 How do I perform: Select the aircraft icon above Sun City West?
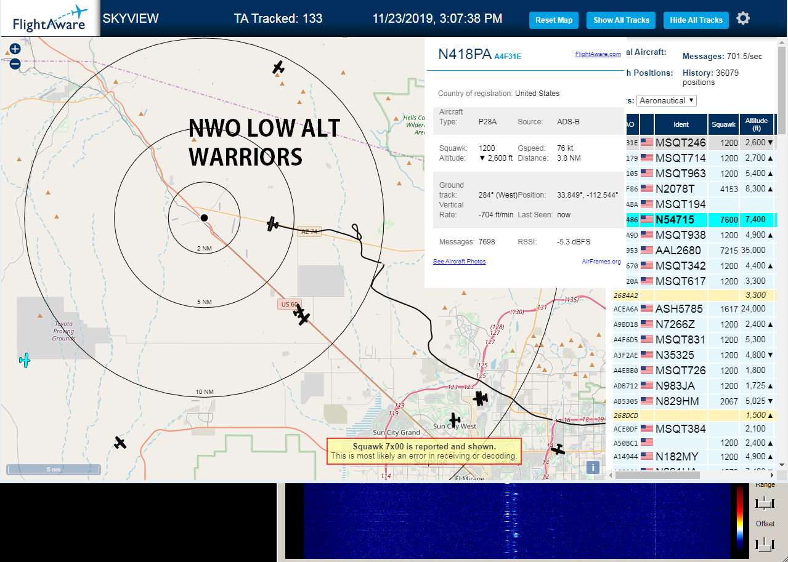(x=455, y=420)
